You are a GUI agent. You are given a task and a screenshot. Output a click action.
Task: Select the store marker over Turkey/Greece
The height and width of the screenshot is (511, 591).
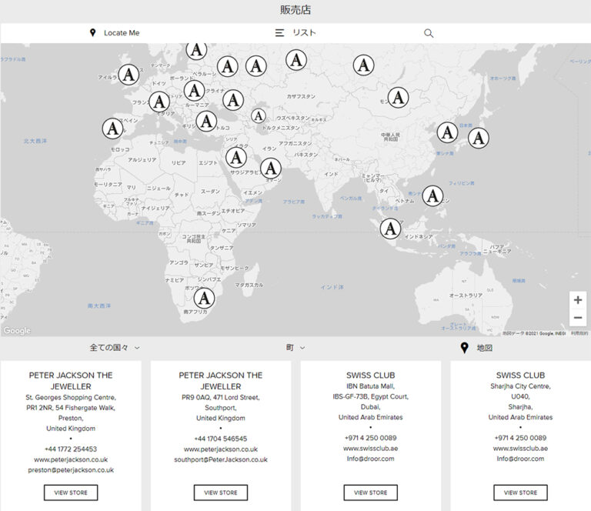(206, 122)
